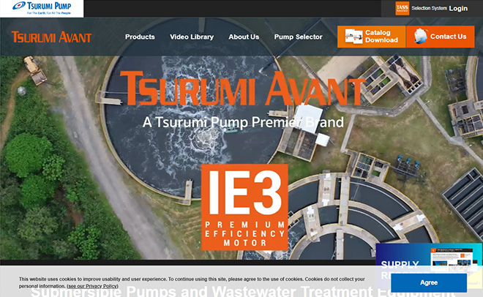
Task: Open the Privacy Policy link
Action: pos(92,286)
